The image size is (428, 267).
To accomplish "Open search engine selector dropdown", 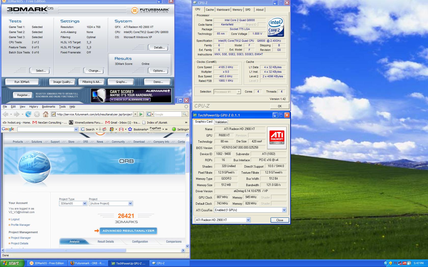I will [150, 114].
